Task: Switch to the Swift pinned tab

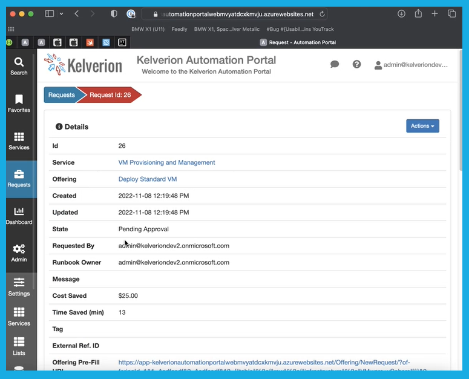Action: coord(90,42)
